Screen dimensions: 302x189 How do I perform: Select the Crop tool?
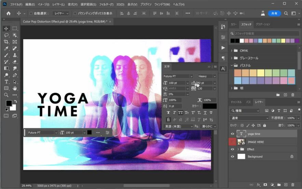[6, 42]
